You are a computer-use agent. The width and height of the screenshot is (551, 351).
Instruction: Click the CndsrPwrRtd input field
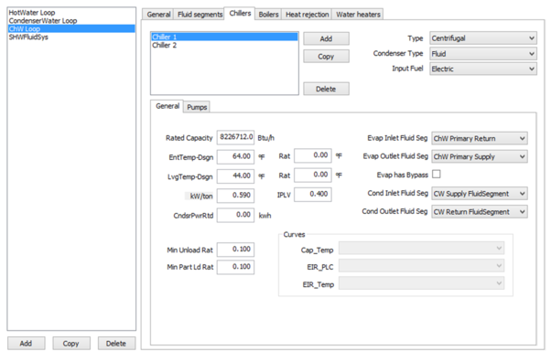[x=235, y=215]
